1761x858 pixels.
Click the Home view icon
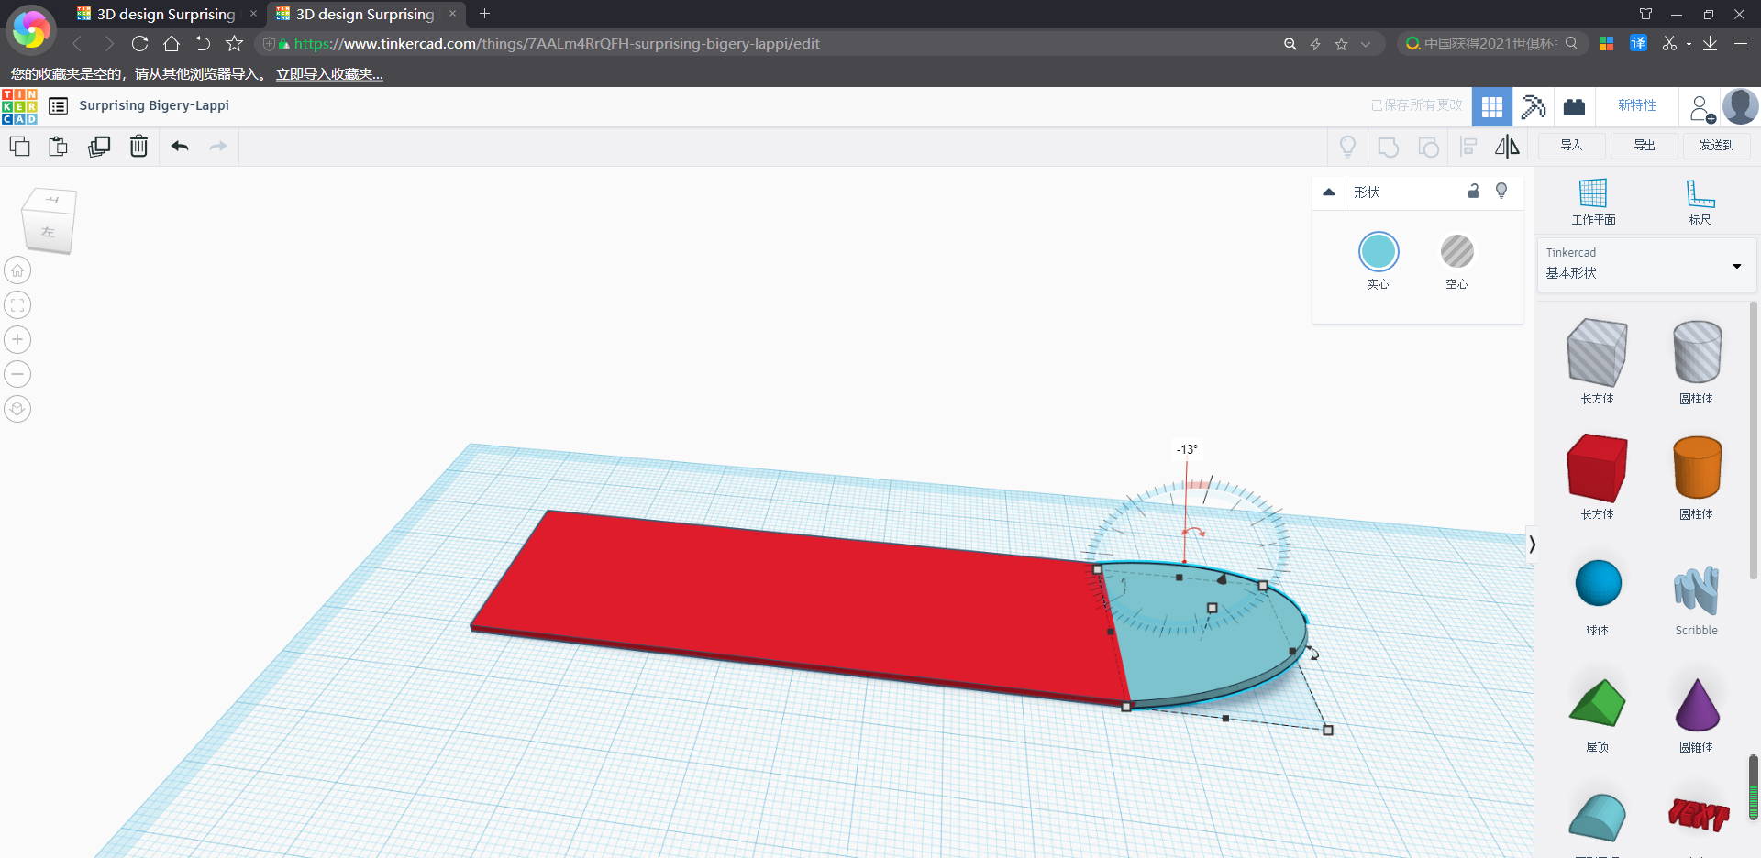17,270
